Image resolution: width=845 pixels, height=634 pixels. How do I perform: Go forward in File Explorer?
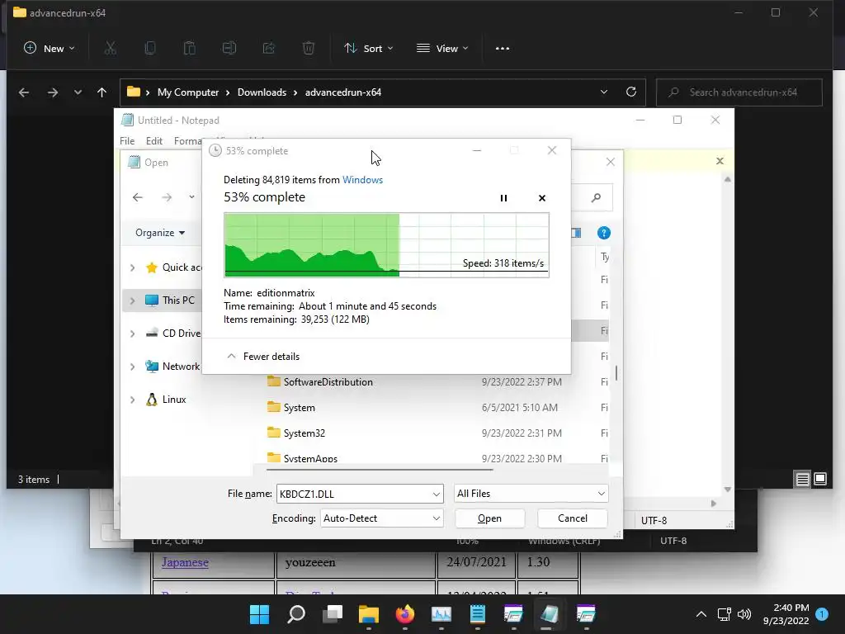click(x=52, y=92)
